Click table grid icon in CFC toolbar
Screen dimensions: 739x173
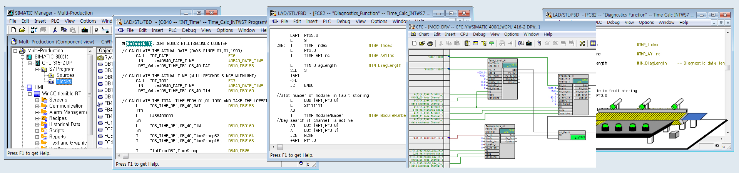[593, 43]
